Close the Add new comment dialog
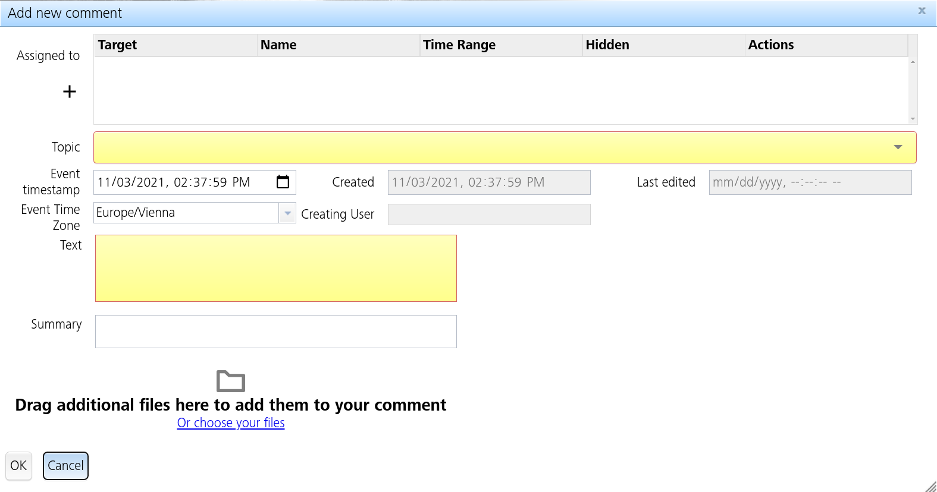This screenshot has width=937, height=492. (x=922, y=11)
